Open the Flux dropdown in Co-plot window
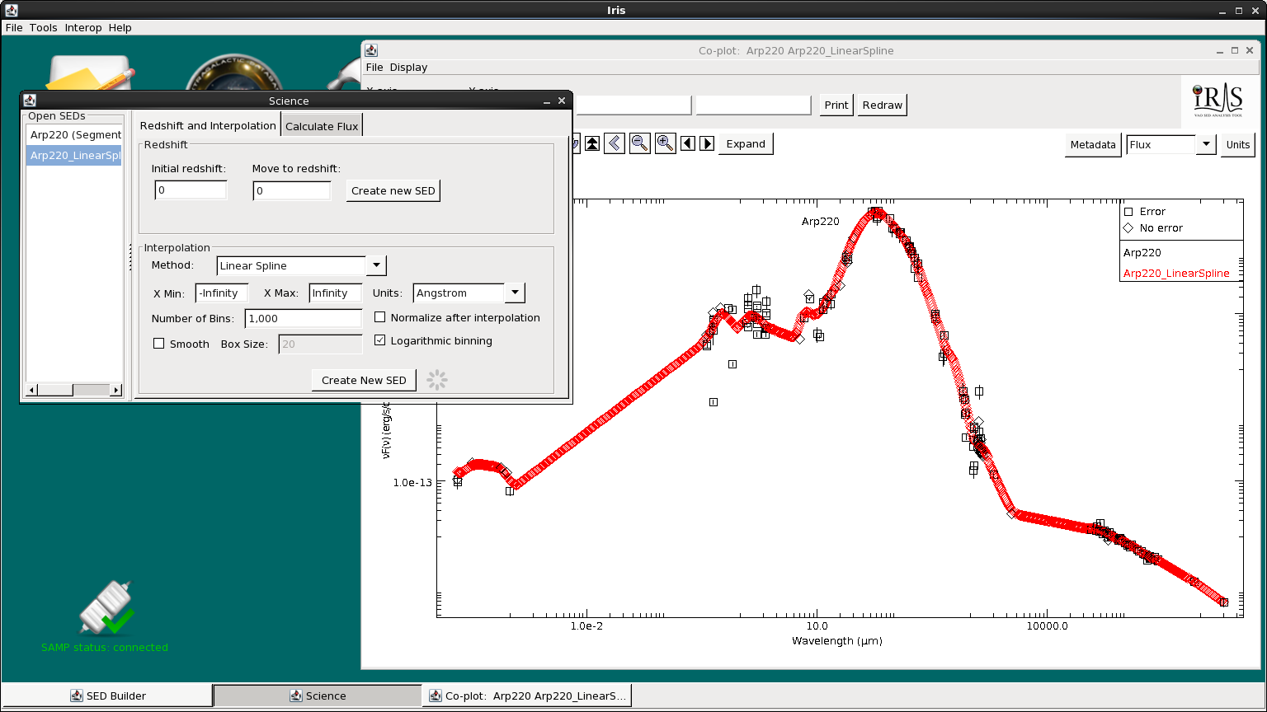This screenshot has height=712, width=1267. 1206,144
